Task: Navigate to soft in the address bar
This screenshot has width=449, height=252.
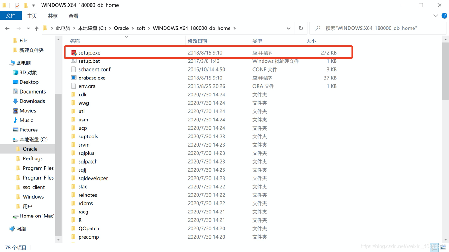Action: pyautogui.click(x=141, y=28)
